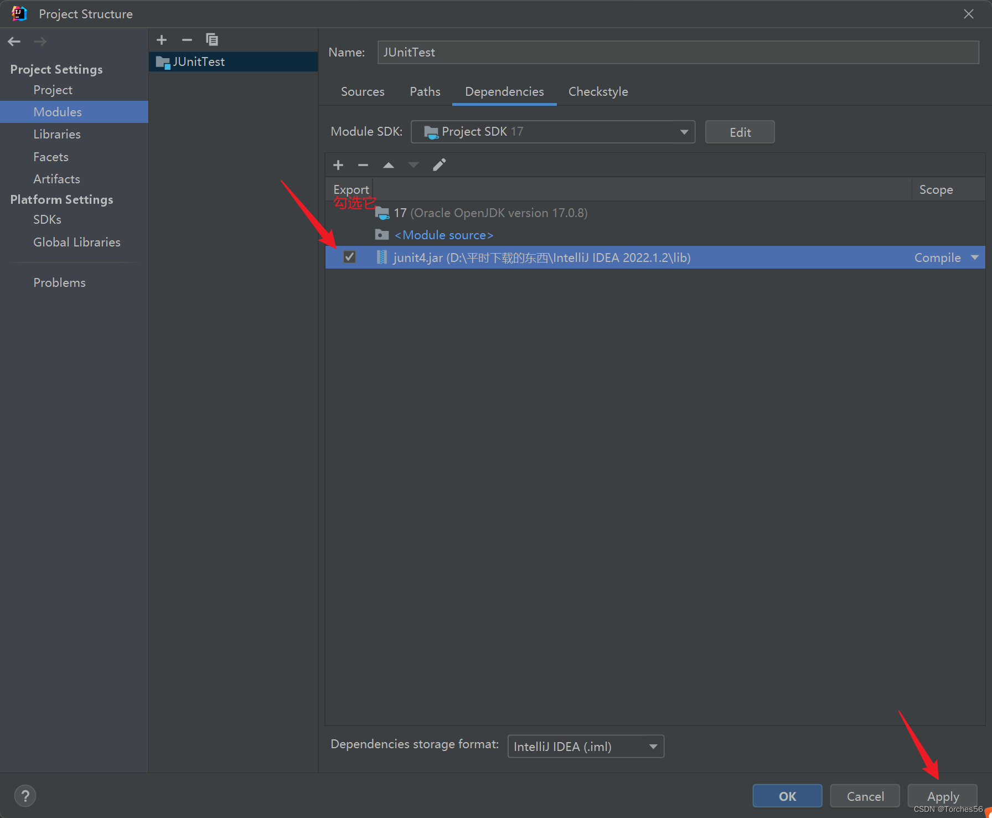
Task: Open the Libraries settings
Action: [57, 134]
